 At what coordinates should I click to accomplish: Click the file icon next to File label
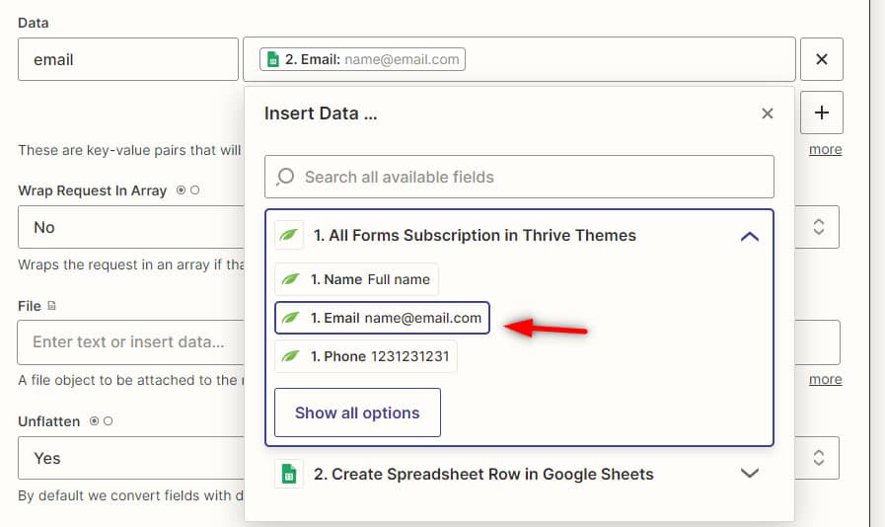tap(51, 306)
